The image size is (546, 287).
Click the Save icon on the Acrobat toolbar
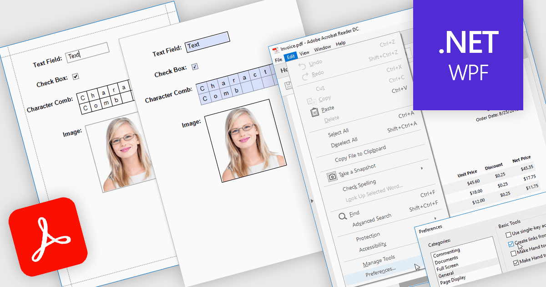pyautogui.click(x=288, y=84)
